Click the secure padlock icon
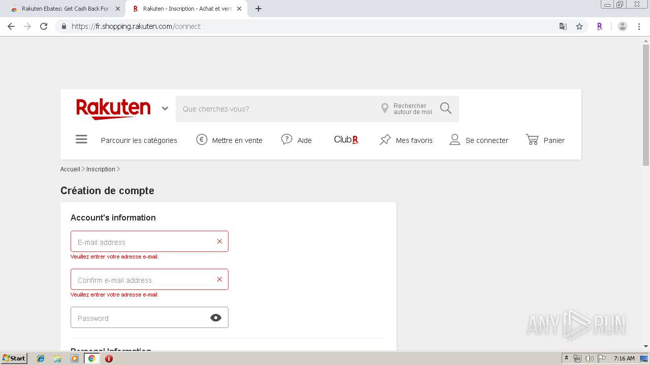650x365 pixels. [x=64, y=26]
